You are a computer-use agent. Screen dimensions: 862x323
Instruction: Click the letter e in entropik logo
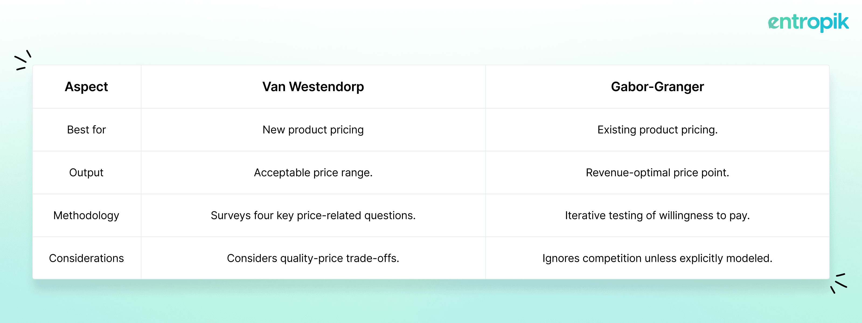pyautogui.click(x=774, y=23)
